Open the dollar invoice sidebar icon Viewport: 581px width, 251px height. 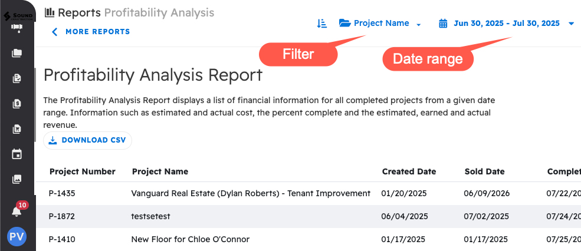coord(17,104)
